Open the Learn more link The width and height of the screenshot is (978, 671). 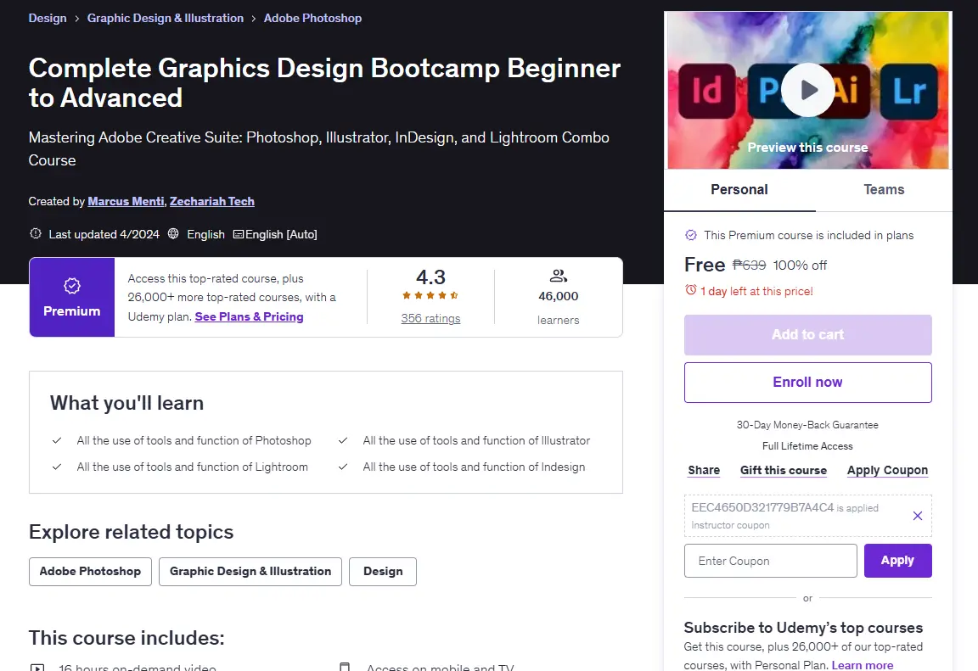(862, 665)
